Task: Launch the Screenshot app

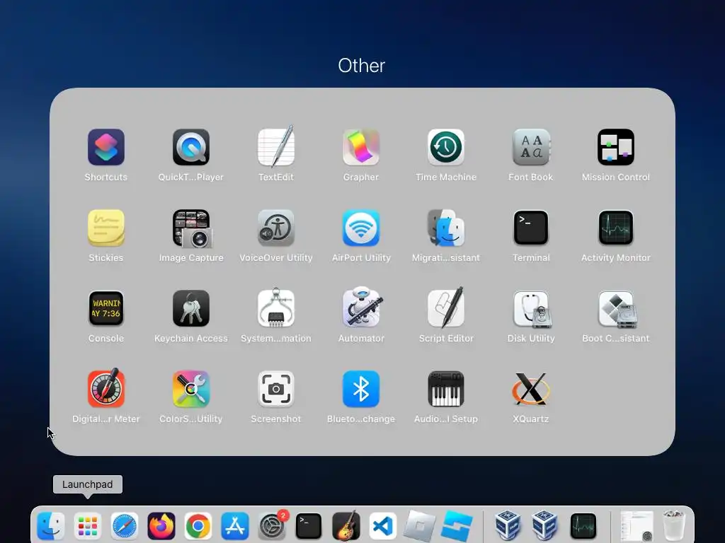Action: point(276,390)
